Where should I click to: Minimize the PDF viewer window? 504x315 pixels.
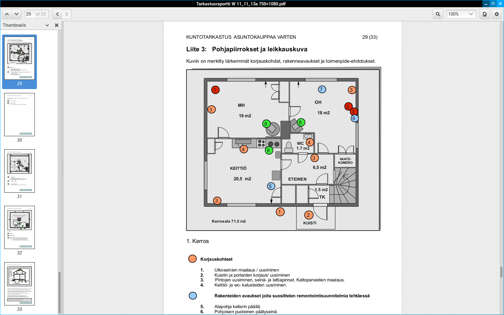click(486, 4)
